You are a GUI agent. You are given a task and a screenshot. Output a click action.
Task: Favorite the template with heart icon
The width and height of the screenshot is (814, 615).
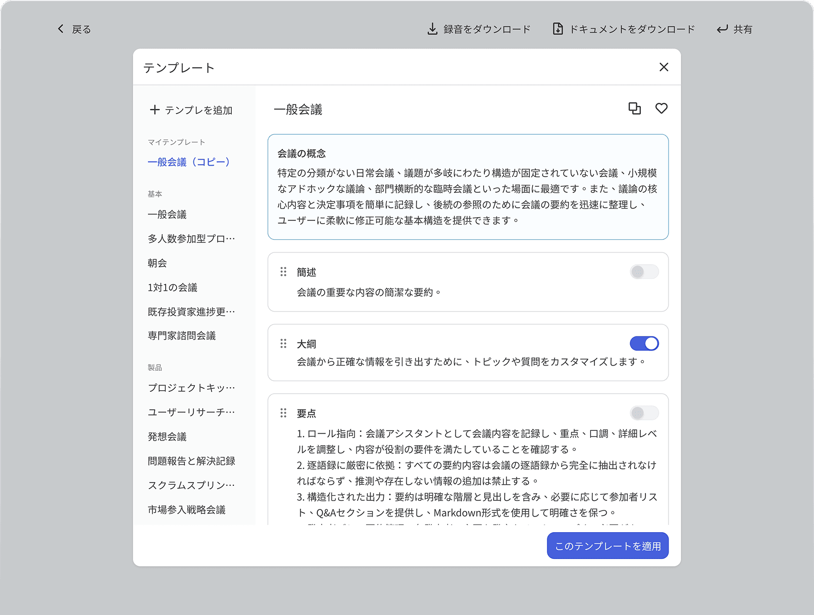point(661,109)
